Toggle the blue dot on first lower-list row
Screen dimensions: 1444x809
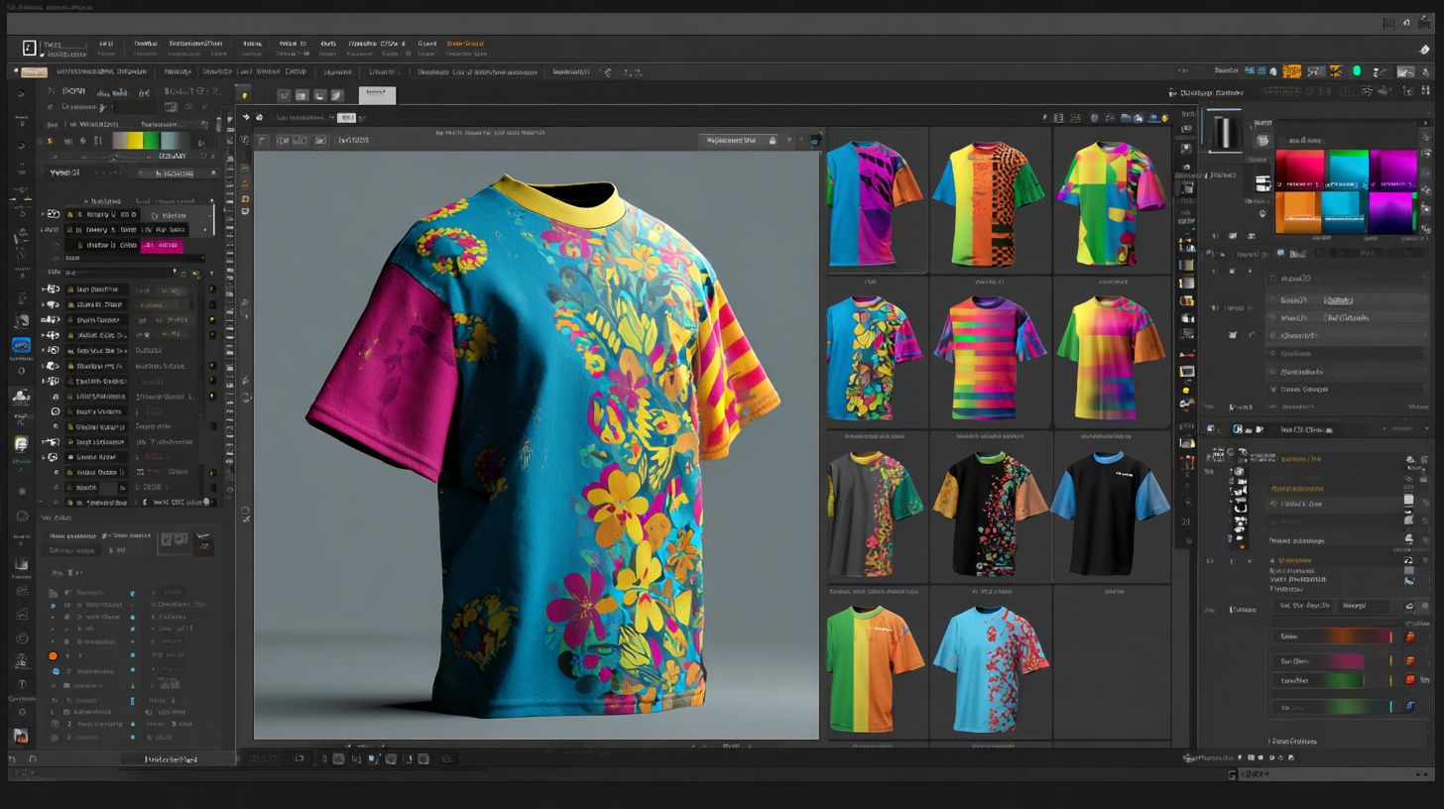132,593
